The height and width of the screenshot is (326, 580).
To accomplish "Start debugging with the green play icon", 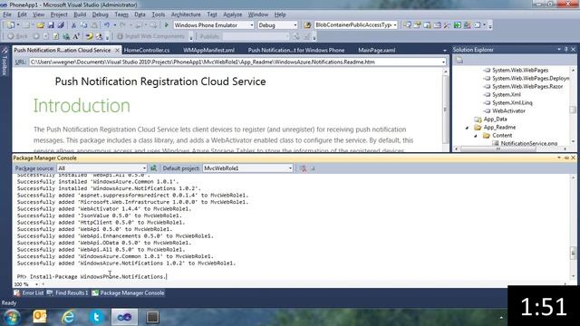I will (x=167, y=25).
